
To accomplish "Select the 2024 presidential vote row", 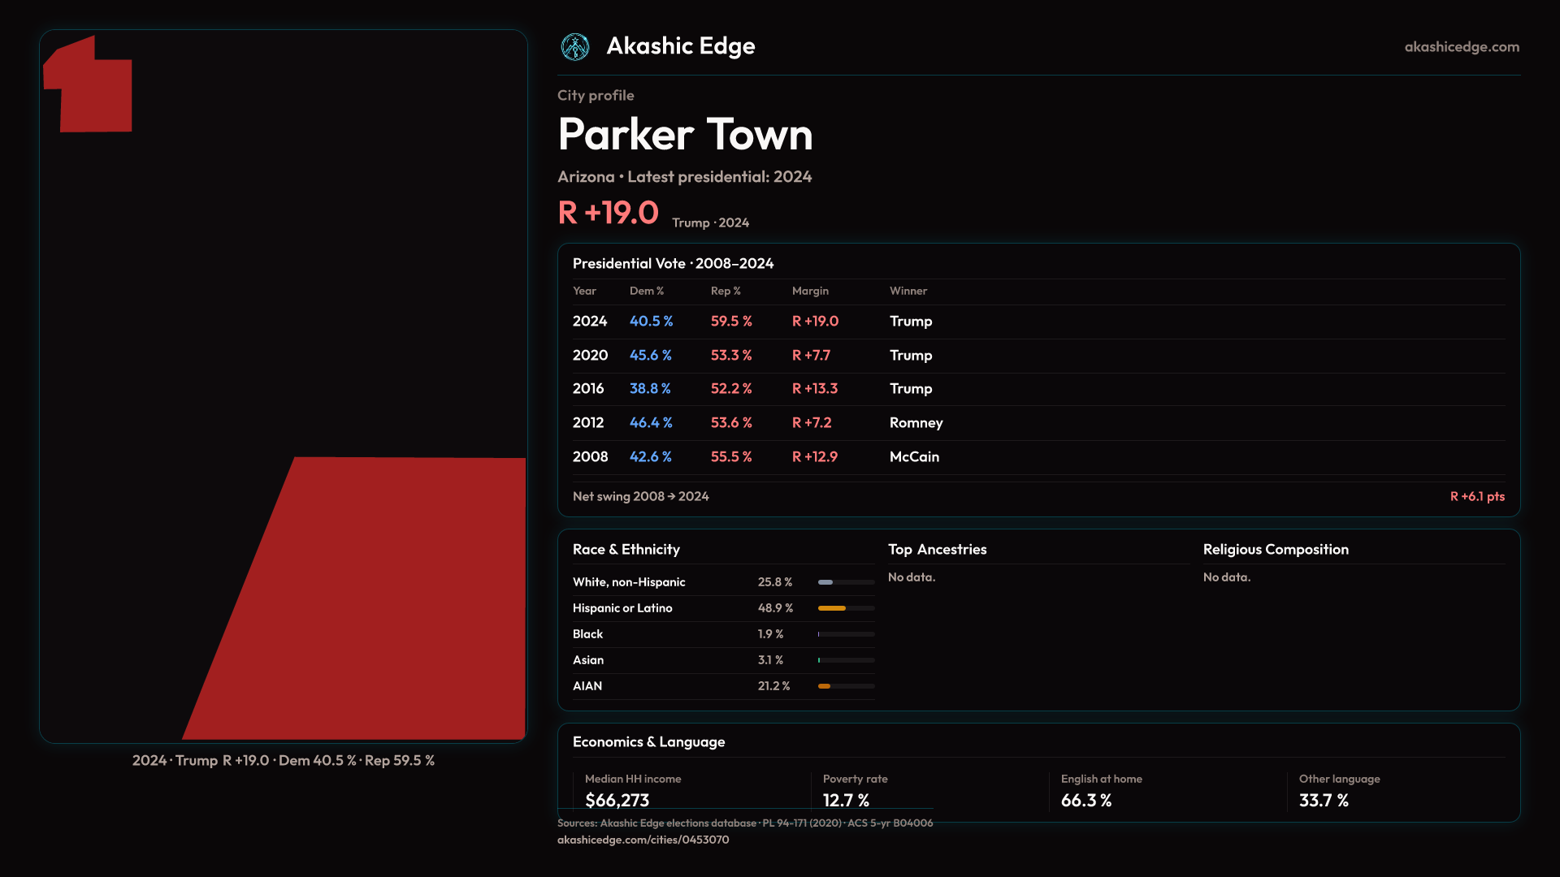I will click(590, 322).
